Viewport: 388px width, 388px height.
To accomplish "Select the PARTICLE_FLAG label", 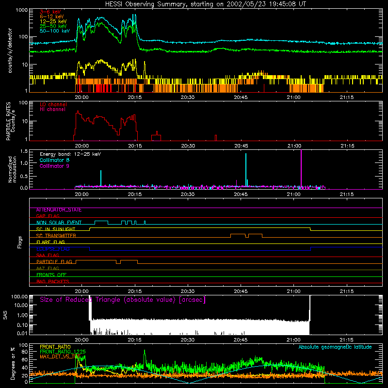I will [54, 261].
